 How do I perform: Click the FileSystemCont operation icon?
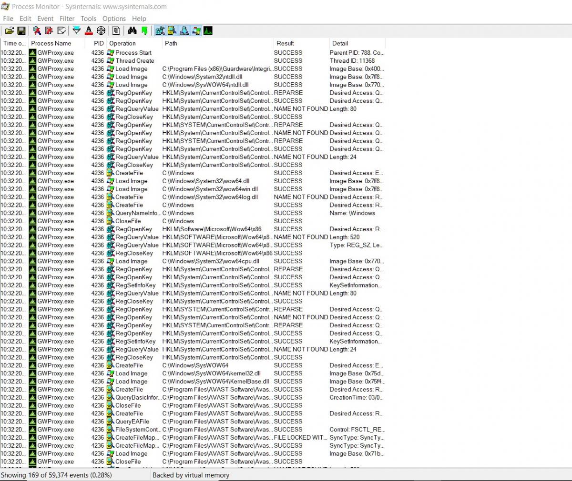(111, 430)
